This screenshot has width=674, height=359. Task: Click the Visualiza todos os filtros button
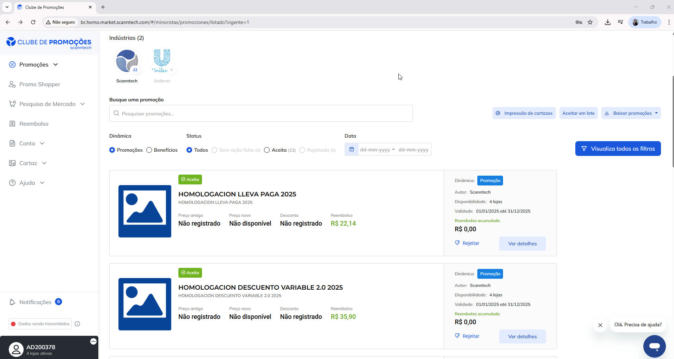pyautogui.click(x=618, y=149)
